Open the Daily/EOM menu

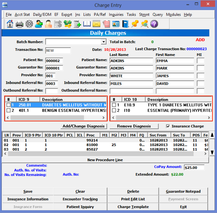(42, 14)
